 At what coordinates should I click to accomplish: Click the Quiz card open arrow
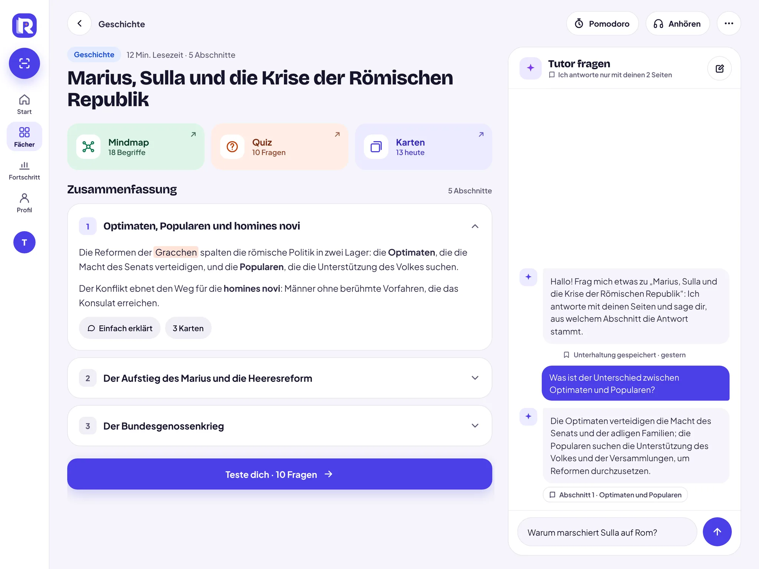(337, 134)
